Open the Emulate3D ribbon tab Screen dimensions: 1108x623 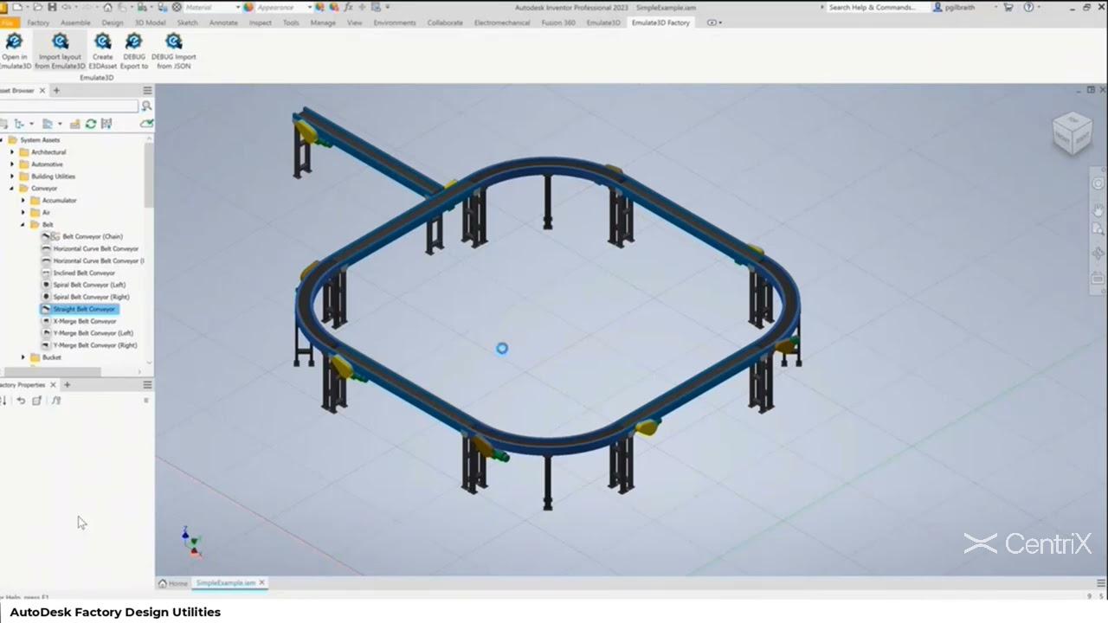[603, 22]
